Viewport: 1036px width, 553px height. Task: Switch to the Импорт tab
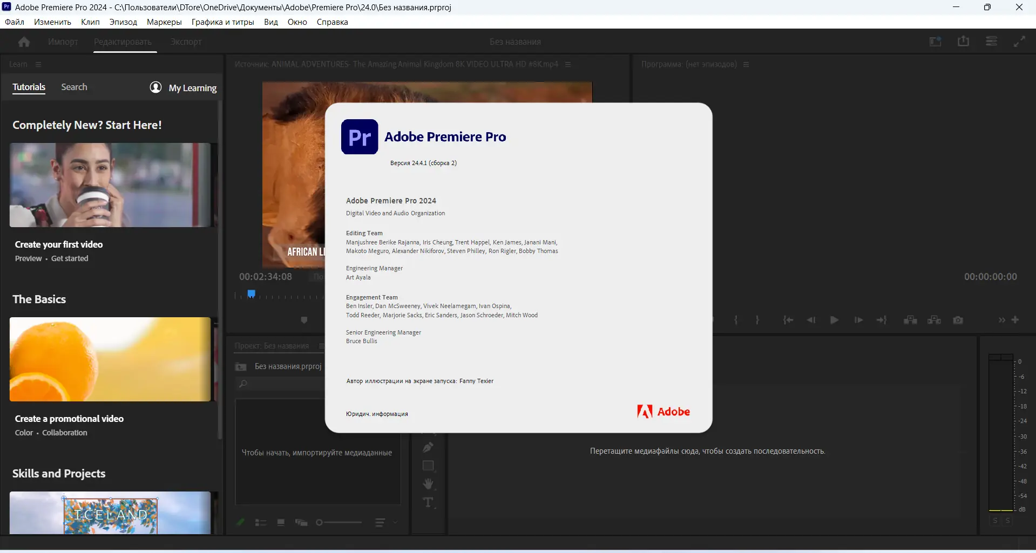(x=63, y=42)
